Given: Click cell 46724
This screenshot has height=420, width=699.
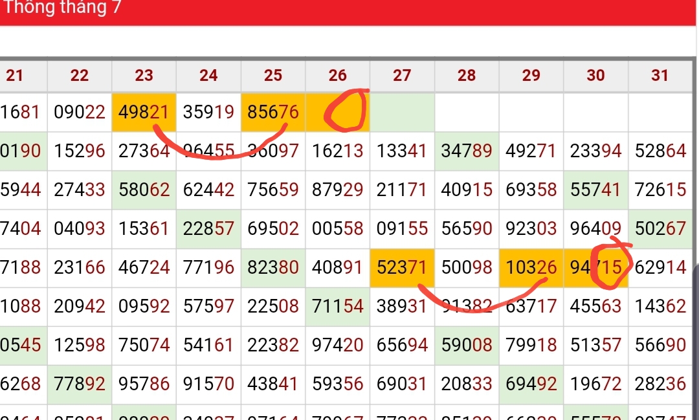Looking at the screenshot, I should 144,267.
